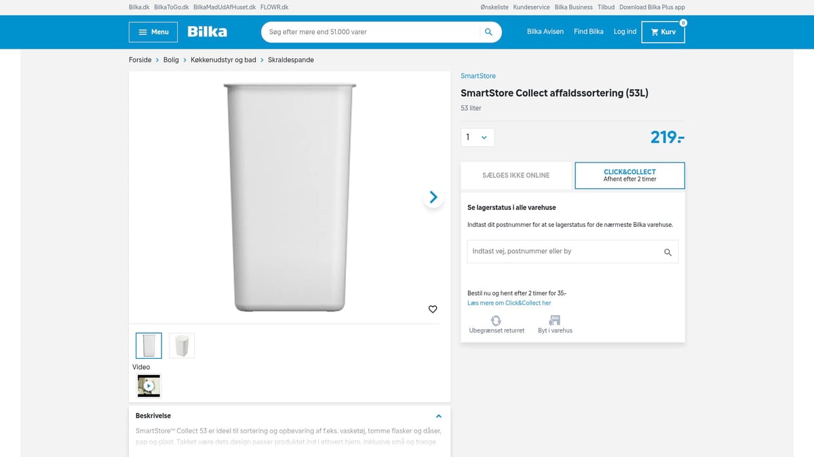Viewport: 814px width, 457px height.
Task: Click the Bilka logo to go home
Action: pos(207,31)
